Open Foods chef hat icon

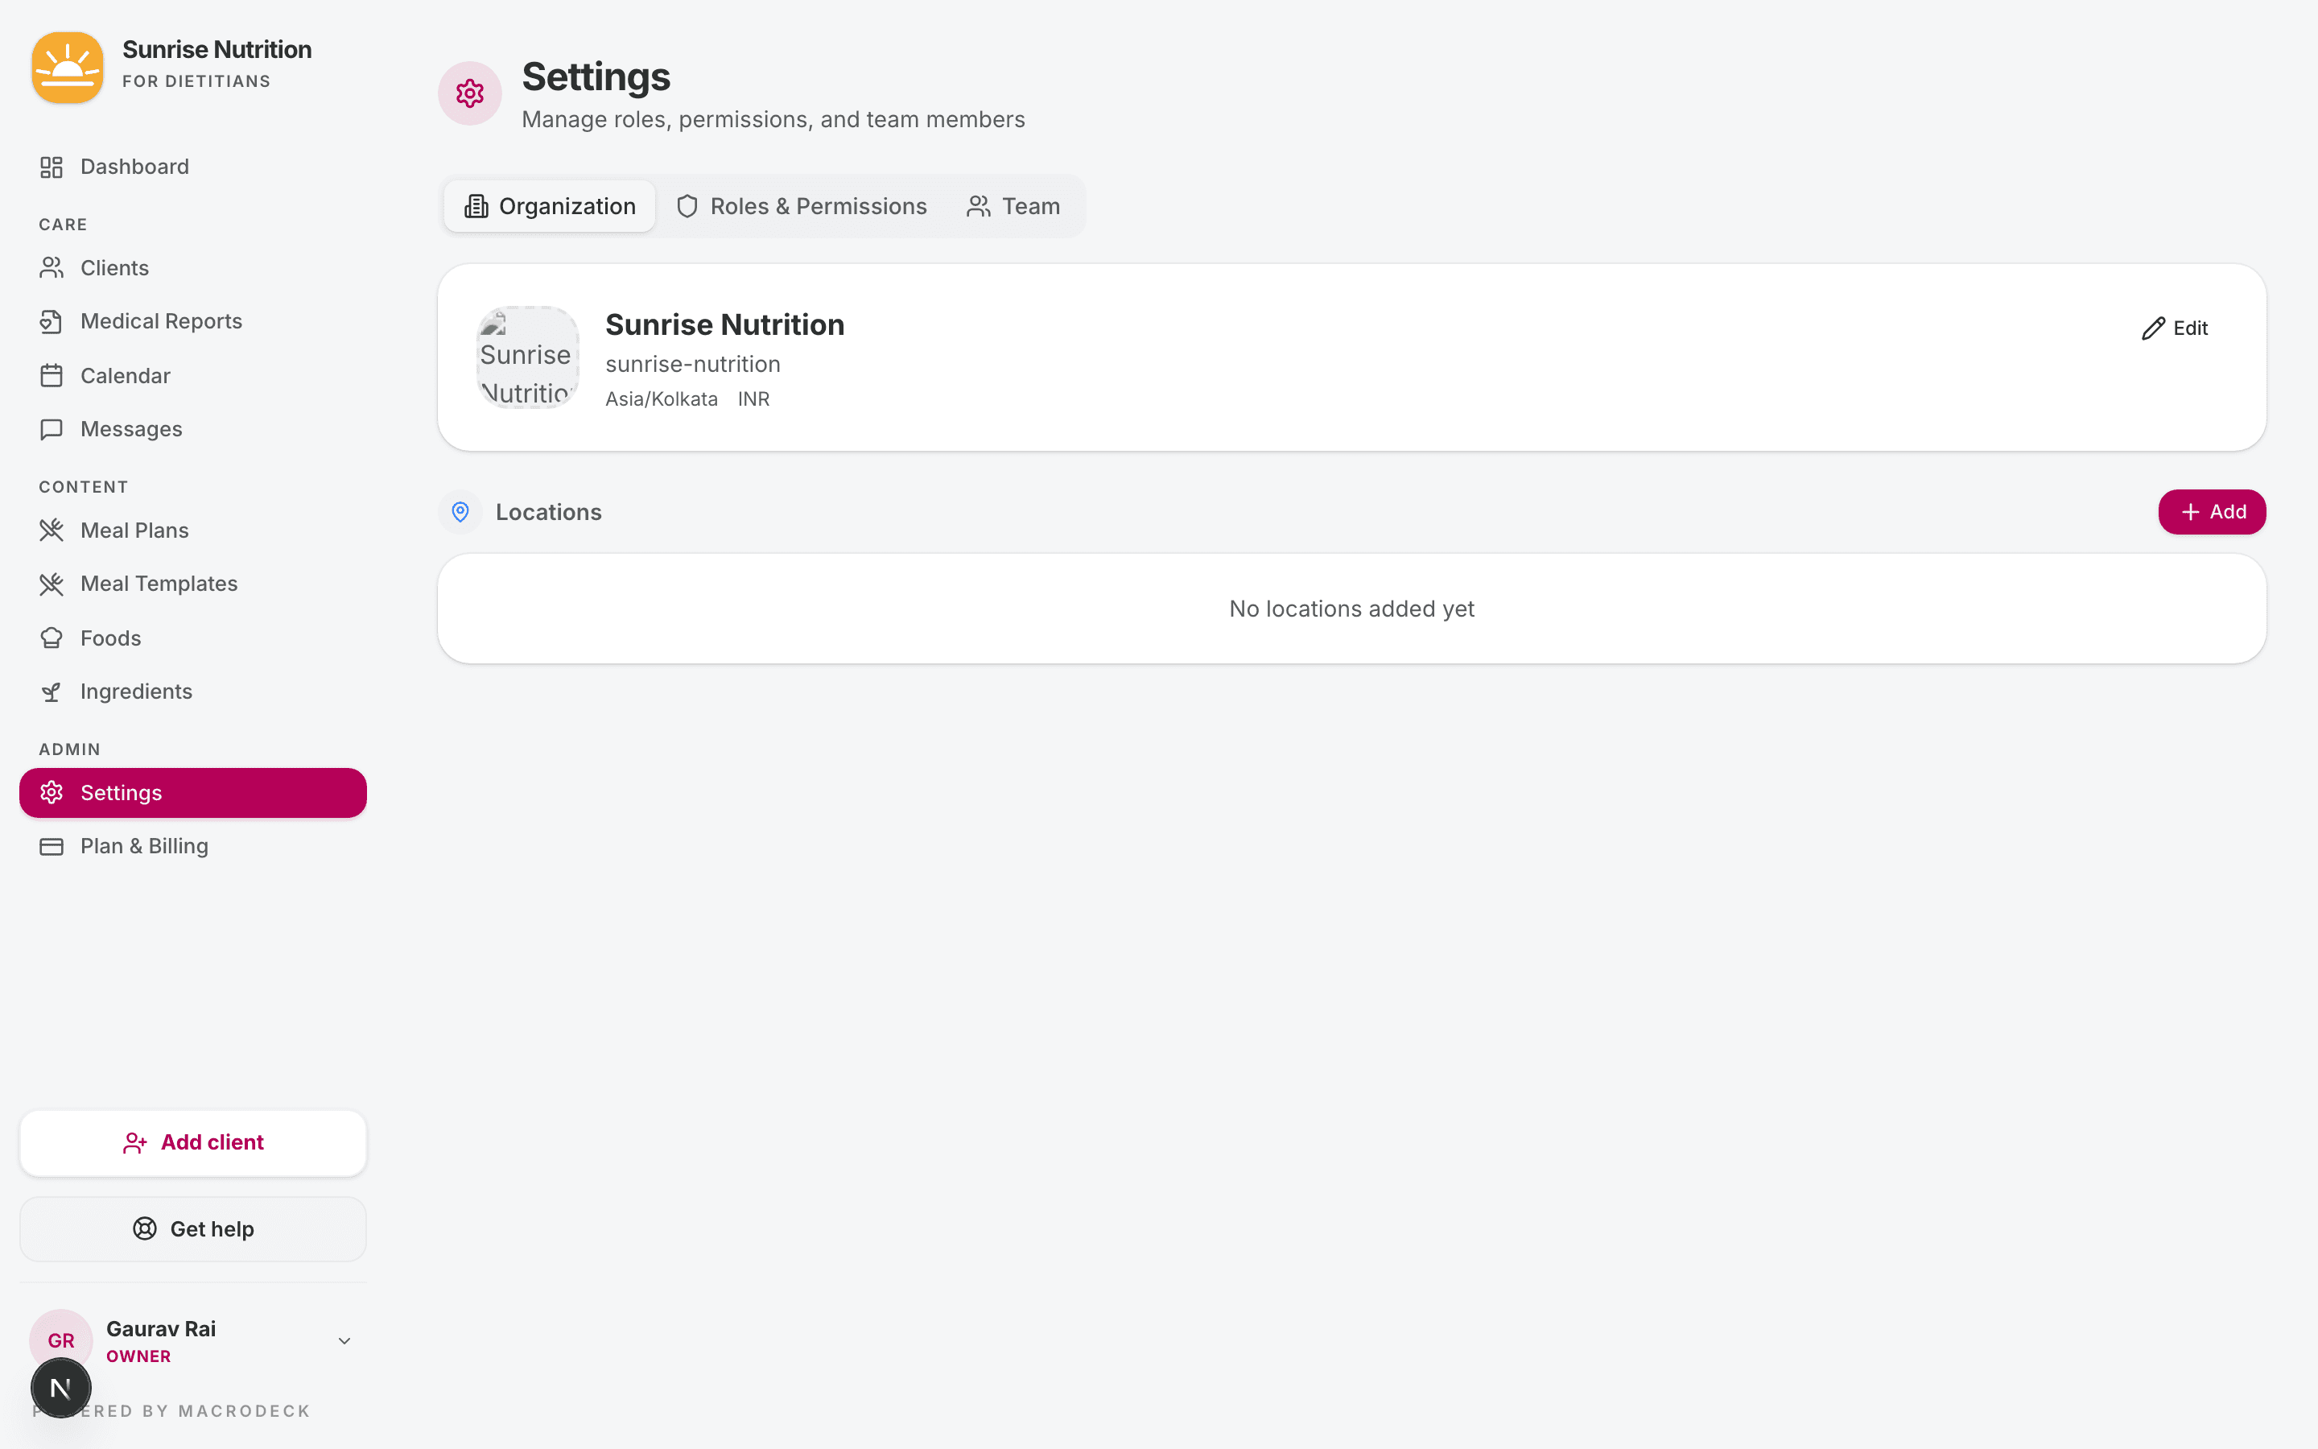tap(51, 638)
